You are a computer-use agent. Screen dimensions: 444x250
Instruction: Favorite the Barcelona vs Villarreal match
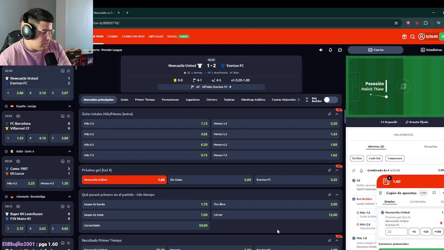[68, 116]
